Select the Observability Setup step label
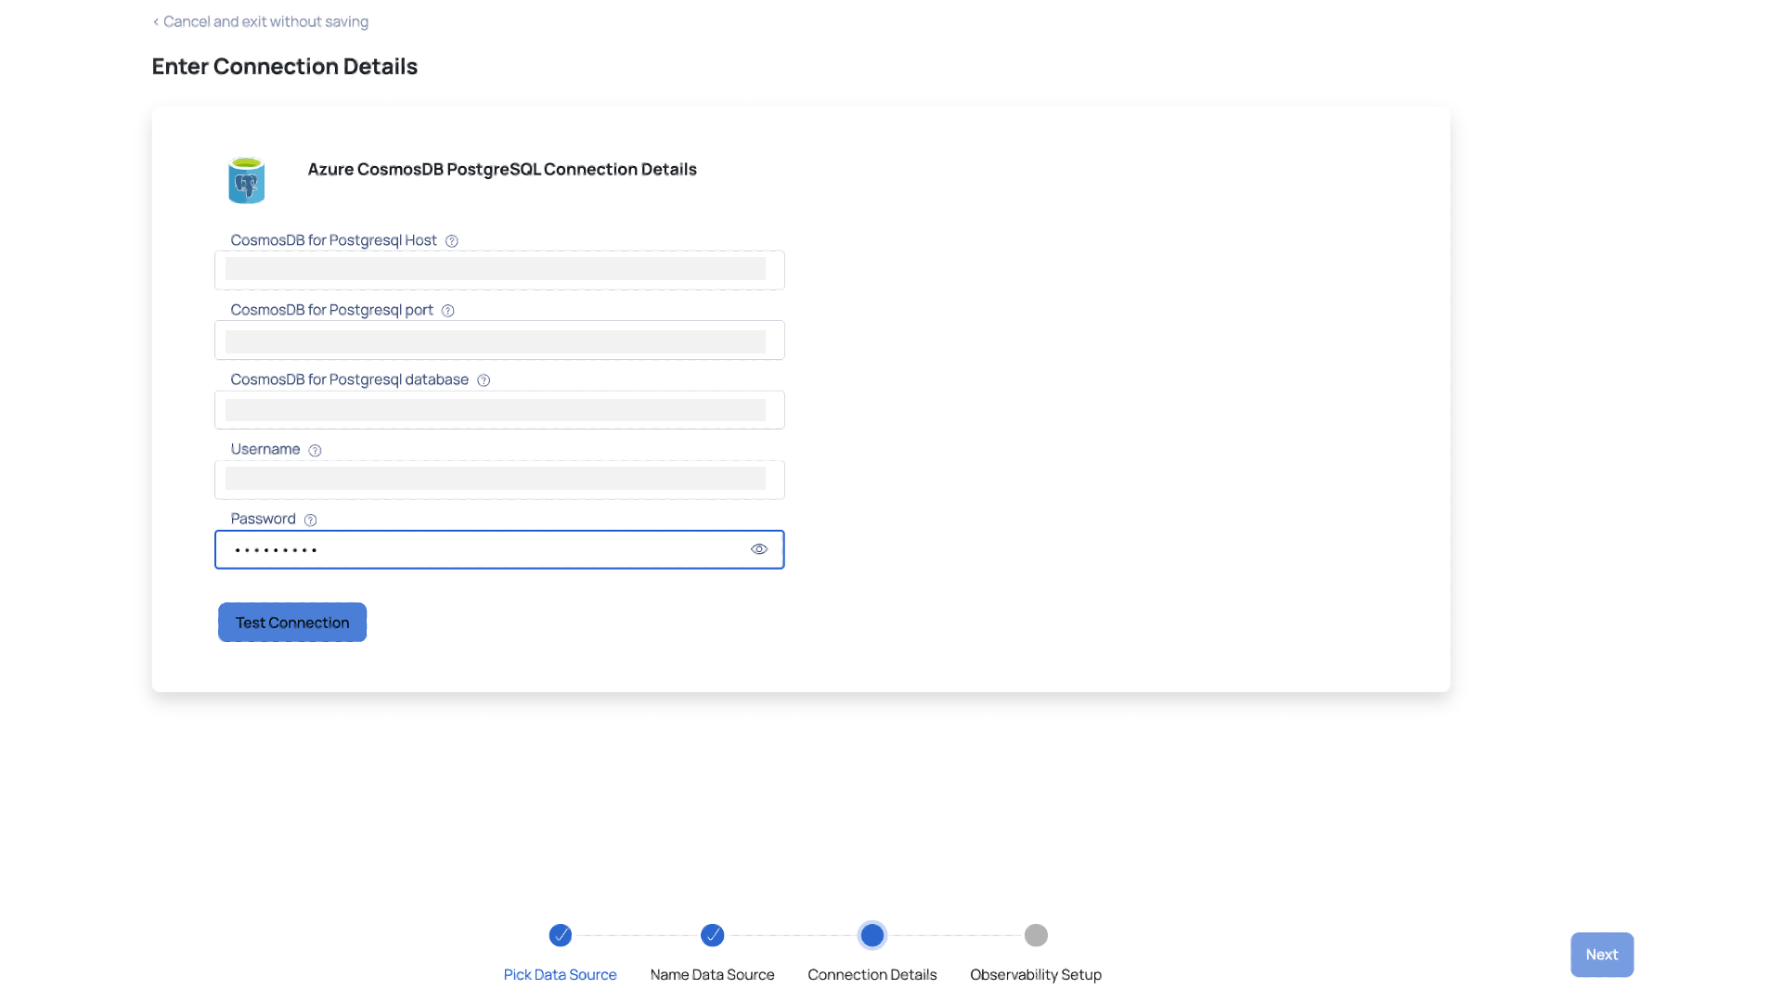The image size is (1782, 1002). coord(1036,974)
